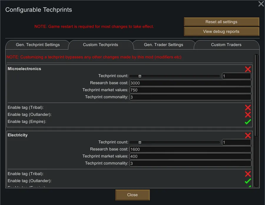265x205 pixels.
Task: Click the Electricity techprint count slider handle
Action: click(140, 143)
